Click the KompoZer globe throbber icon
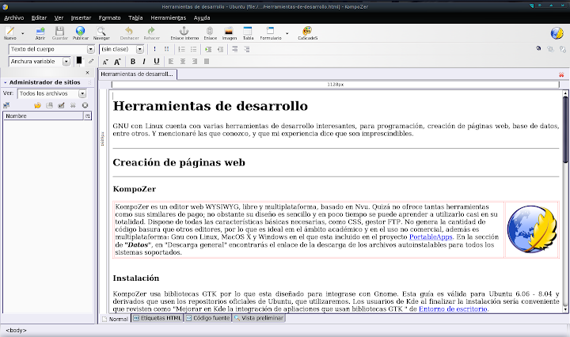Screen dimensions: 570x337 [557, 33]
